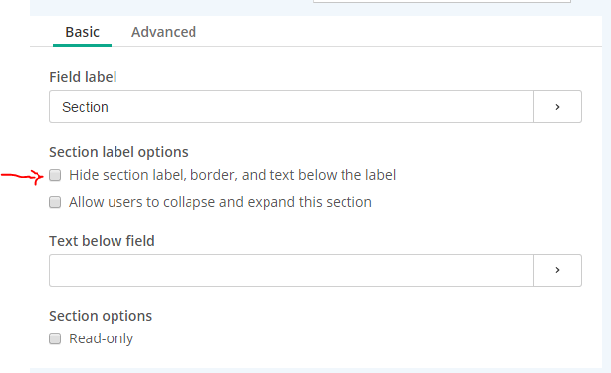Switch to the Basic tab
The height and width of the screenshot is (373, 611).
[x=82, y=32]
